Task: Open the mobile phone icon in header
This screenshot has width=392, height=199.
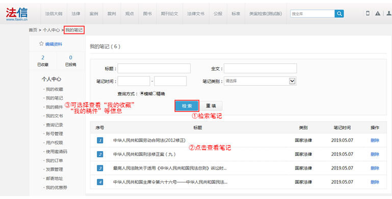Action: [368, 13]
